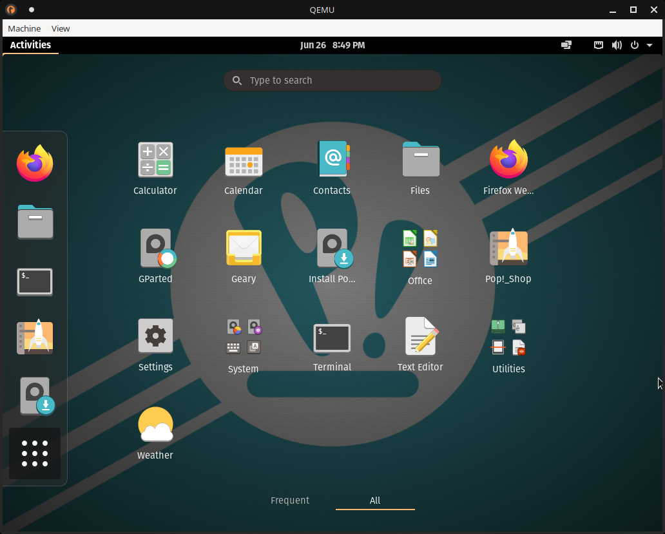The image size is (665, 534).
Task: Open the QEMU View menu
Action: coord(60,28)
